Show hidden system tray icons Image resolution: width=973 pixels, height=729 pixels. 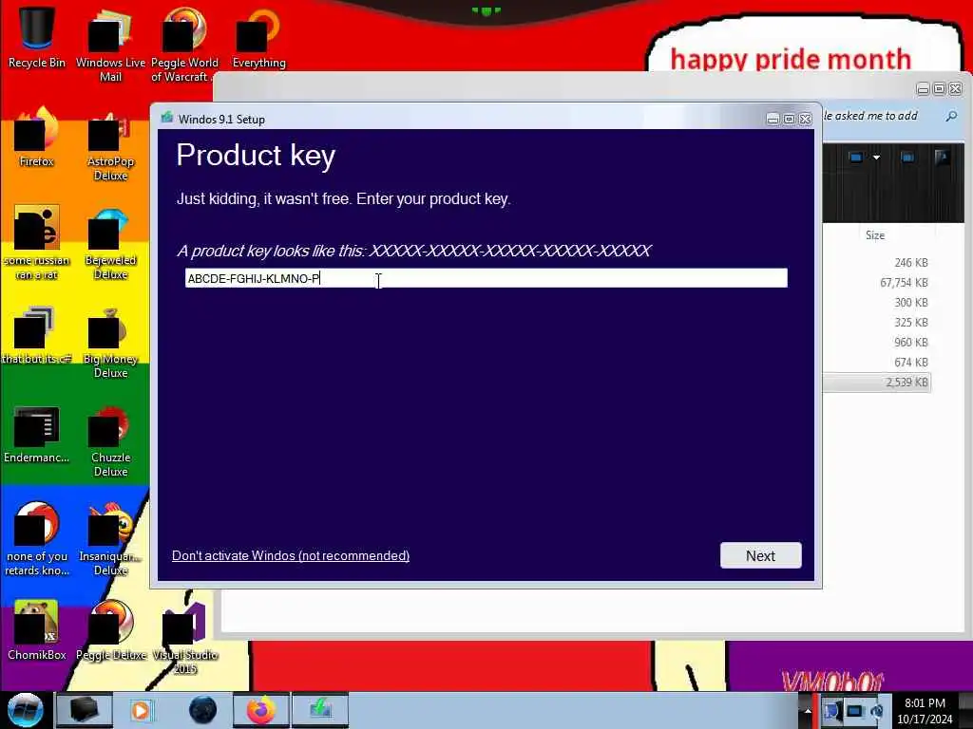pos(808,711)
